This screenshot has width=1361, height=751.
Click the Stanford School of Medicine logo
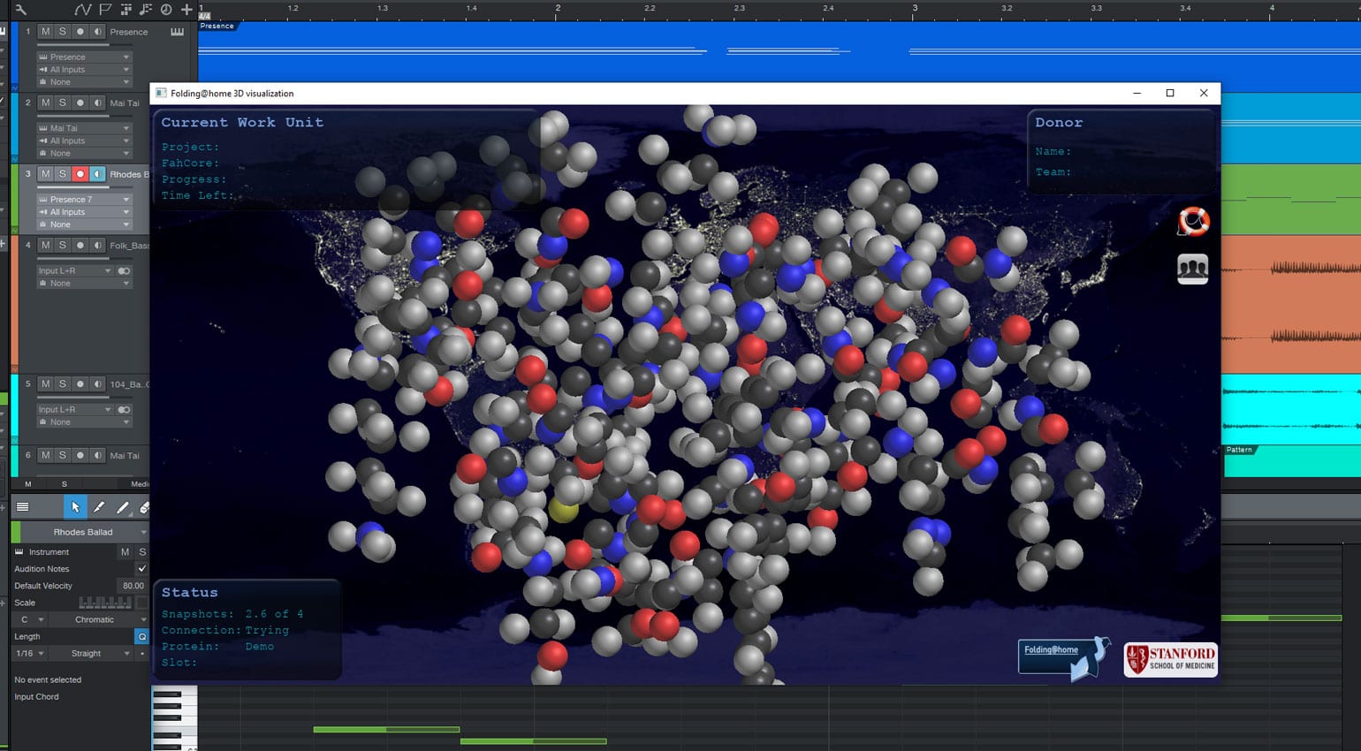(1170, 659)
